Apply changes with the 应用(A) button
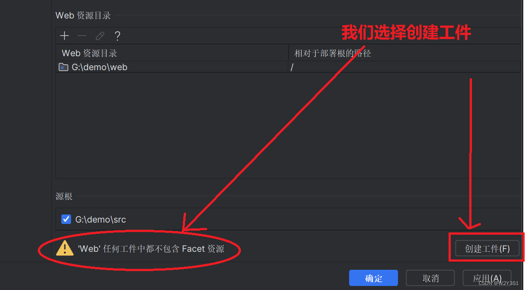The width and height of the screenshot is (526, 290). point(487,278)
